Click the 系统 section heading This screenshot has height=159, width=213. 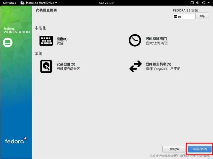tap(38, 53)
